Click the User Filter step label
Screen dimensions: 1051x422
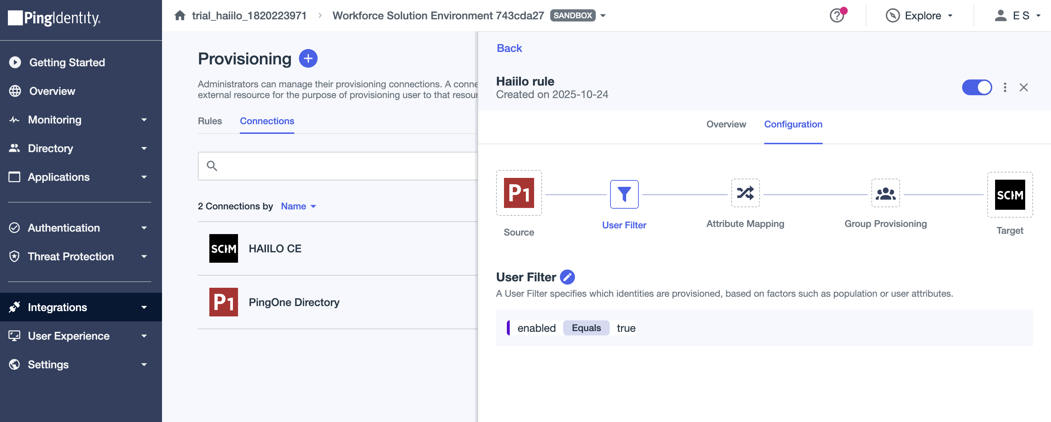[624, 225]
